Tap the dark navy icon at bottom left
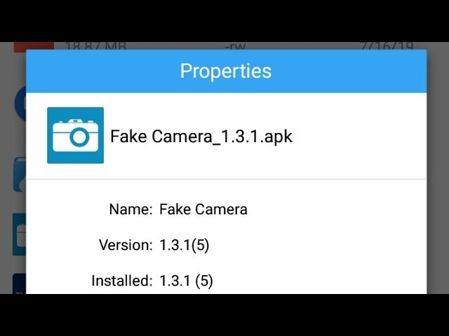The width and height of the screenshot is (449, 336). tap(19, 283)
